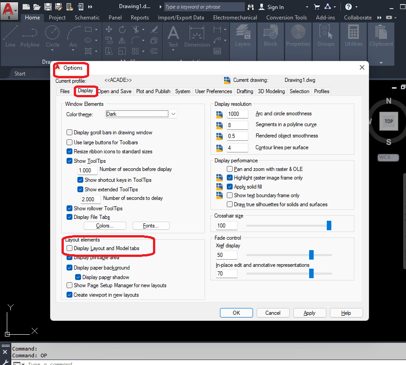Click the Open file folder icon
The width and height of the screenshot is (406, 365).
coord(37,6)
